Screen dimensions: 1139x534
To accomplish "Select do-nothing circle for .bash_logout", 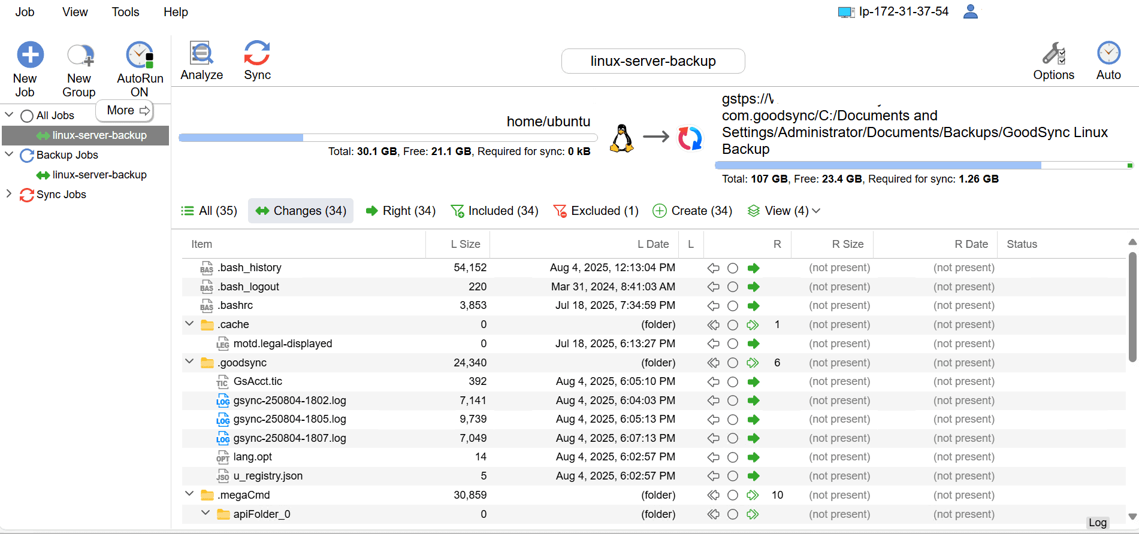I will (733, 287).
